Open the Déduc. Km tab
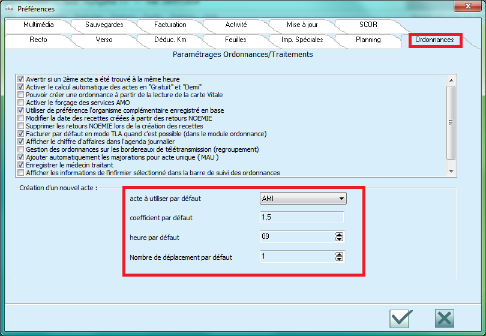486x336 pixels. 170,40
